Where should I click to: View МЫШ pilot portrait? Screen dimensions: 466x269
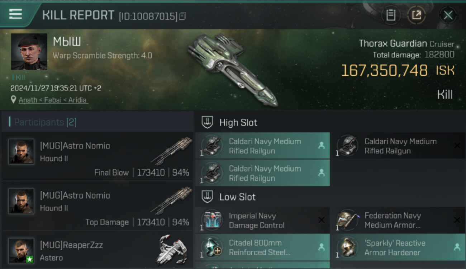click(x=29, y=52)
